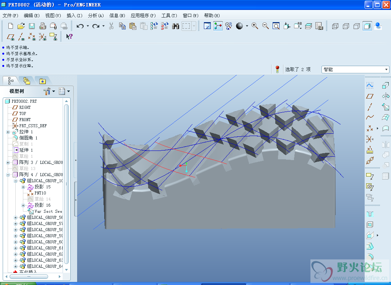
Task: Collapse the 阵列 4 pattern node
Action: click(x=8, y=175)
